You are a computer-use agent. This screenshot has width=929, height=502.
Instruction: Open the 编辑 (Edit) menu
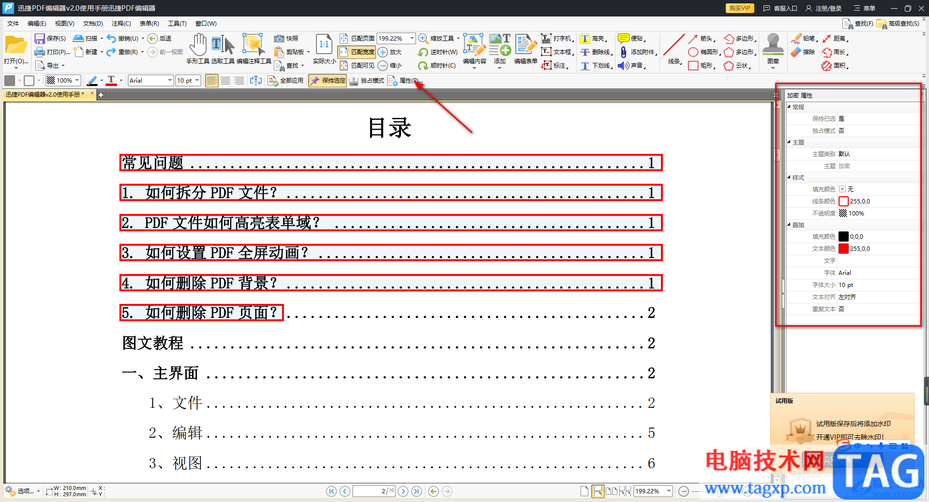point(37,24)
